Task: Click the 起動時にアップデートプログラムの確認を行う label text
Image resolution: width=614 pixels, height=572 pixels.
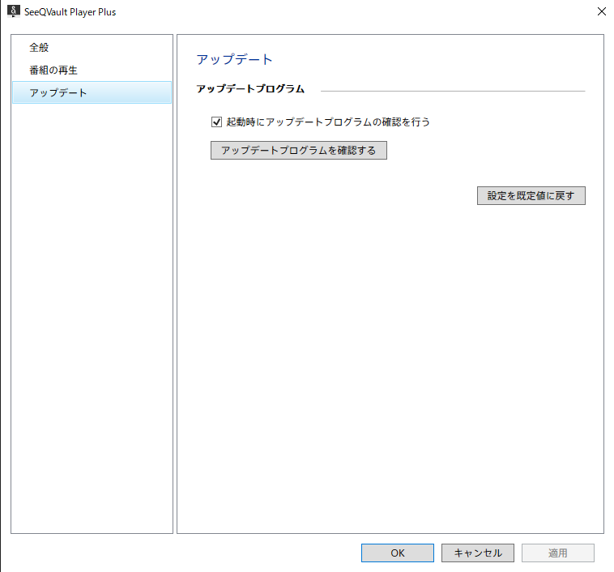Action: coord(327,122)
